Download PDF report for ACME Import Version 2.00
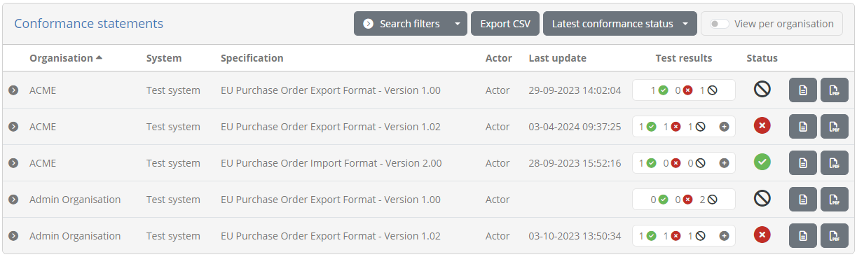 point(834,163)
